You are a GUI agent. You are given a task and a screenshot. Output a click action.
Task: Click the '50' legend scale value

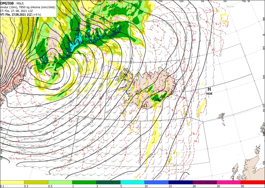pyautogui.click(x=242, y=186)
